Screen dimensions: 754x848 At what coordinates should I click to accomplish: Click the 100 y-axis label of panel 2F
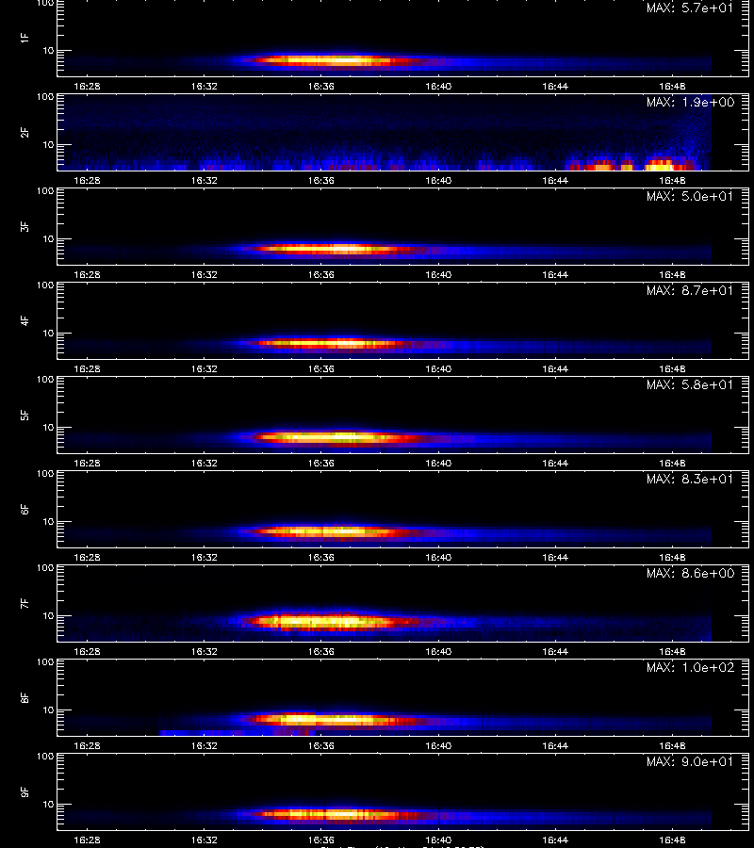45,97
